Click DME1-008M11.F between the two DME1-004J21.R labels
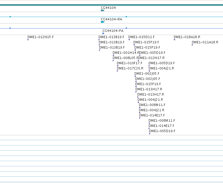This screenshot has height=183, width=223. [152, 105]
